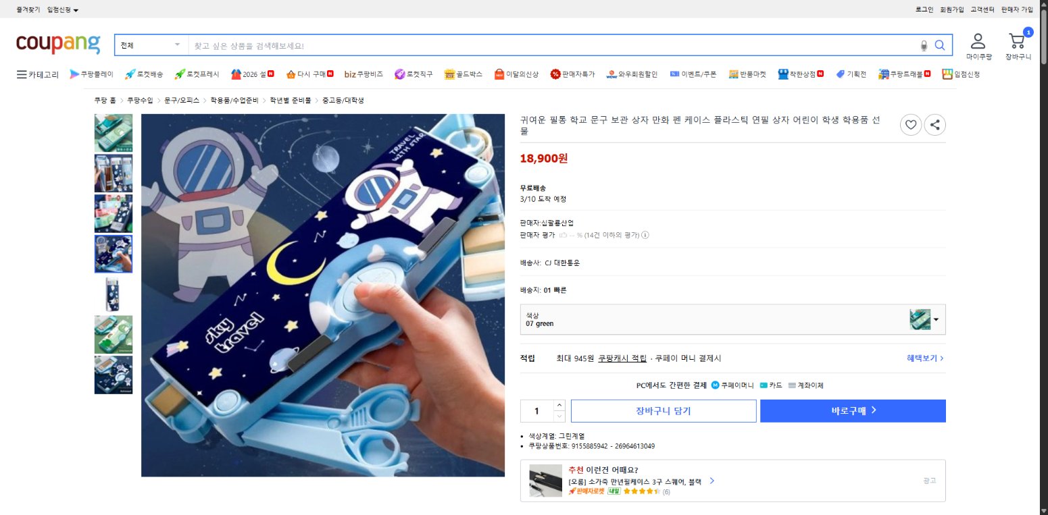Click the share icon next to the heart
Image resolution: width=1048 pixels, height=515 pixels.
pyautogui.click(x=934, y=125)
